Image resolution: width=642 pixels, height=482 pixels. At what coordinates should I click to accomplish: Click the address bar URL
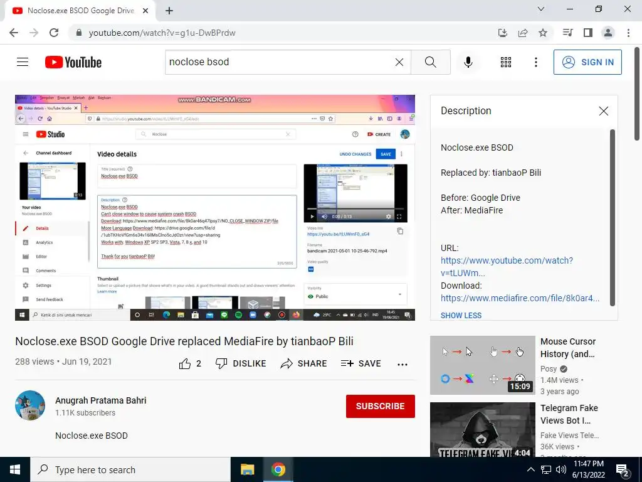click(x=162, y=33)
